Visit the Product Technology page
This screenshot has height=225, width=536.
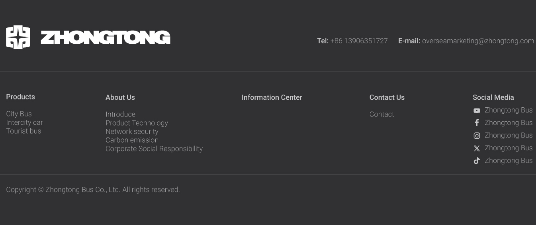[x=137, y=123]
